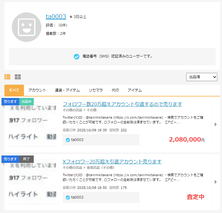The height and width of the screenshot is (213, 222).
Task: Open the アイテム tab
Action: 135,90
